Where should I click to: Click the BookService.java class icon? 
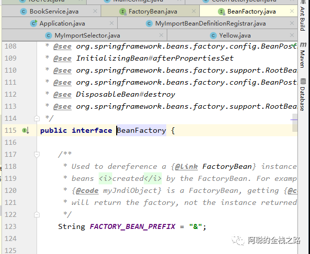(24, 12)
